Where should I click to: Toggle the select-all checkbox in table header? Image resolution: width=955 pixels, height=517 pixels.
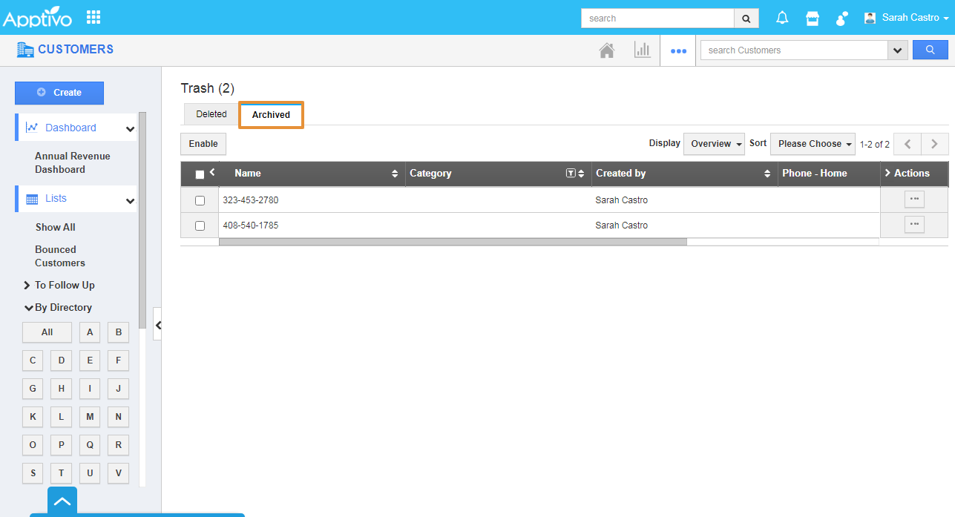(x=200, y=174)
